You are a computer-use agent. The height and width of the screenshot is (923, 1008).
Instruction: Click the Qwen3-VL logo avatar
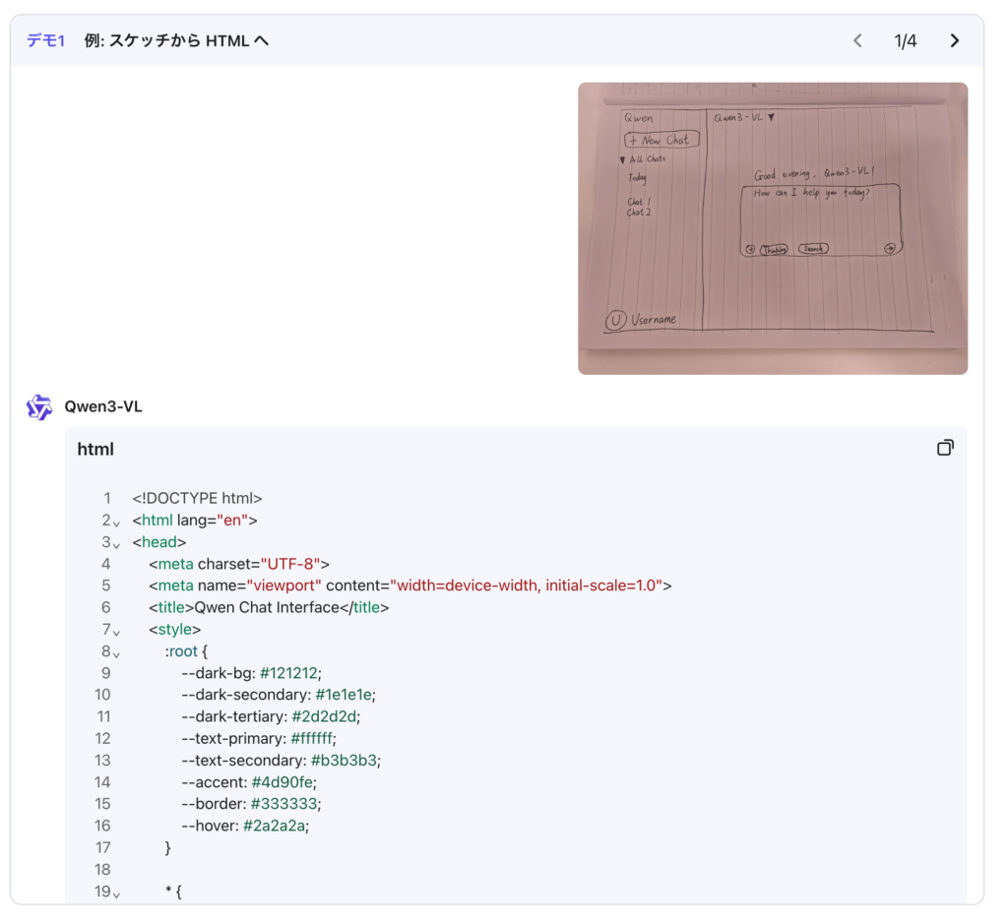point(39,406)
